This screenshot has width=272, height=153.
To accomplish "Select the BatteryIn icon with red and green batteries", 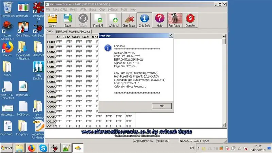I will (23, 10).
